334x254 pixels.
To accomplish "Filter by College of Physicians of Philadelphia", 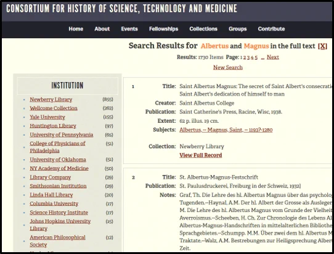I will pyautogui.click(x=57, y=147).
